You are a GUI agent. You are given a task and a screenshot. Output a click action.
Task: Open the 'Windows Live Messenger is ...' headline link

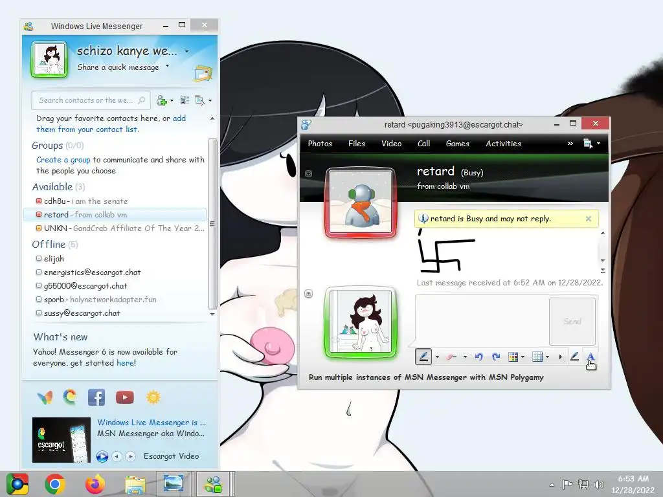(x=152, y=422)
